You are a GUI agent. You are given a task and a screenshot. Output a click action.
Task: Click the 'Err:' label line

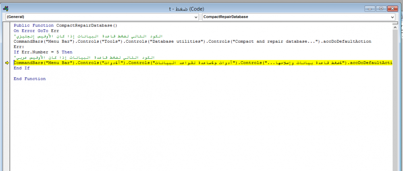point(19,47)
